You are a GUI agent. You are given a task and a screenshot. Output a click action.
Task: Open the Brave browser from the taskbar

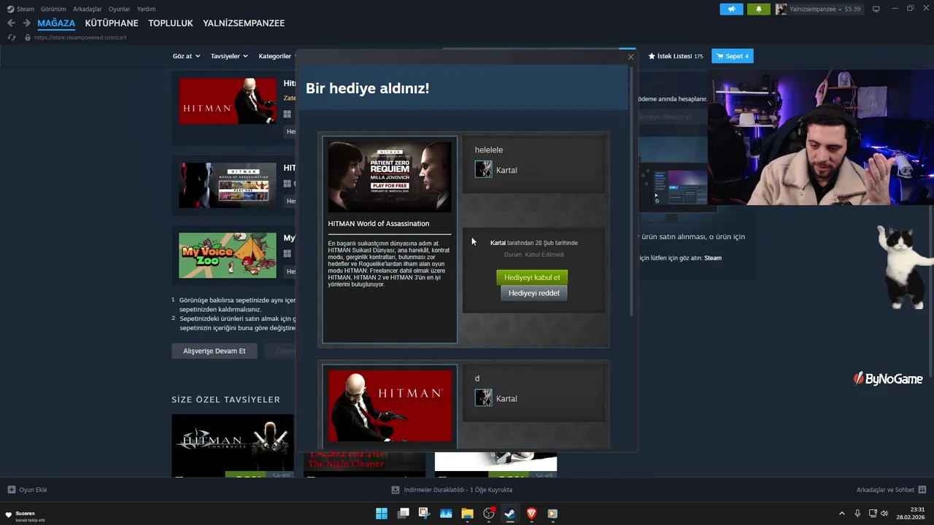(531, 513)
